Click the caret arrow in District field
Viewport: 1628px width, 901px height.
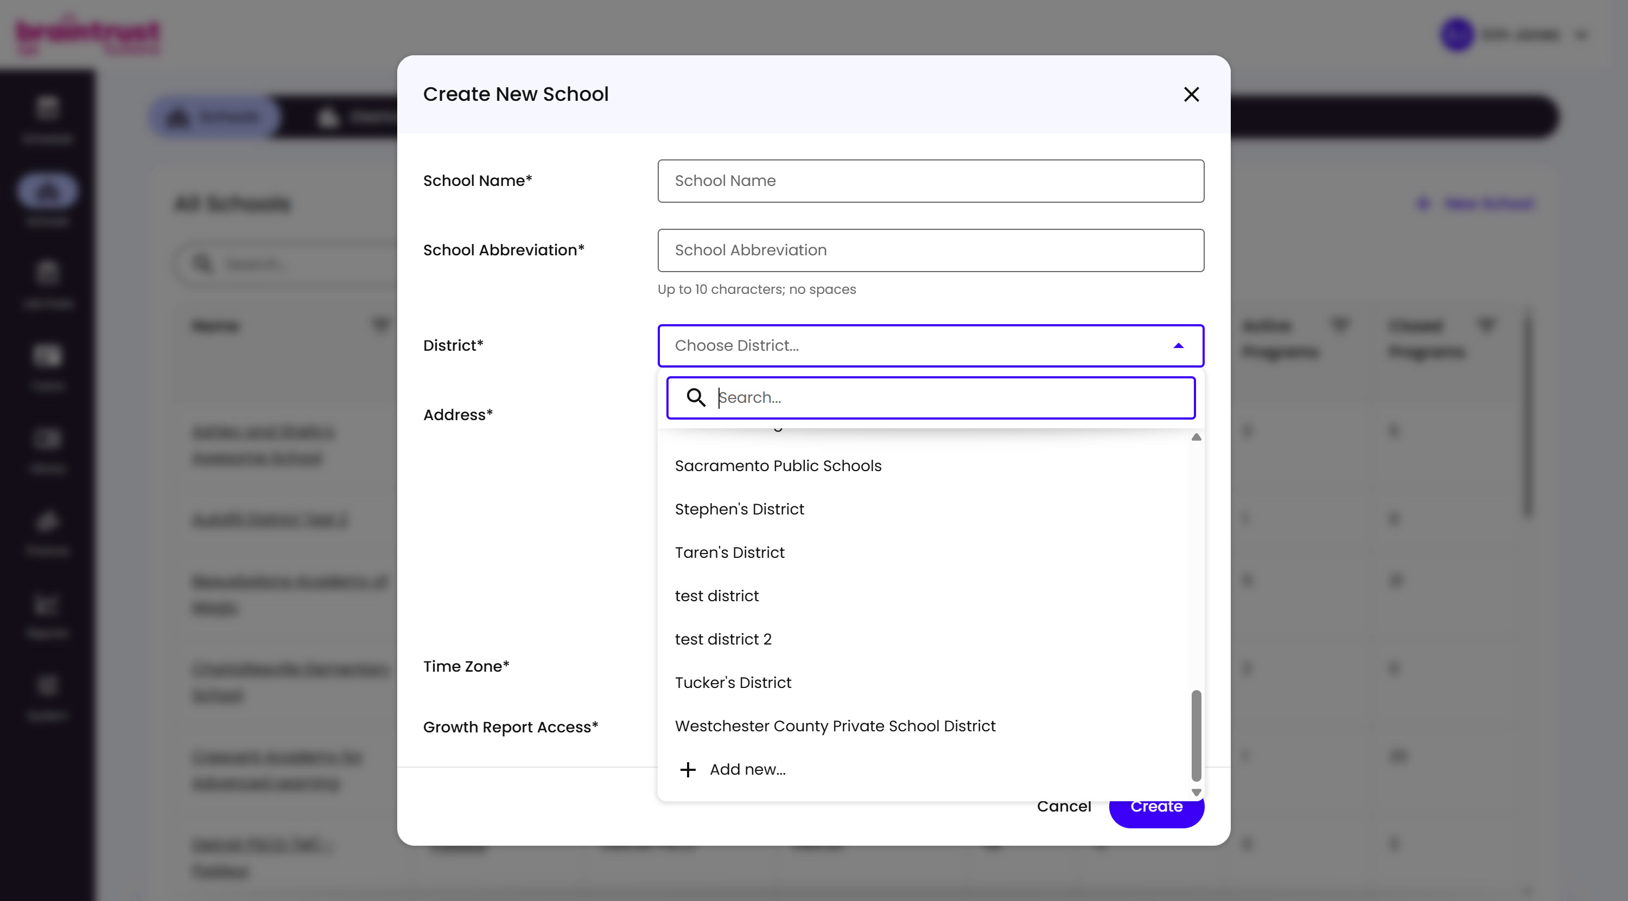coord(1178,345)
